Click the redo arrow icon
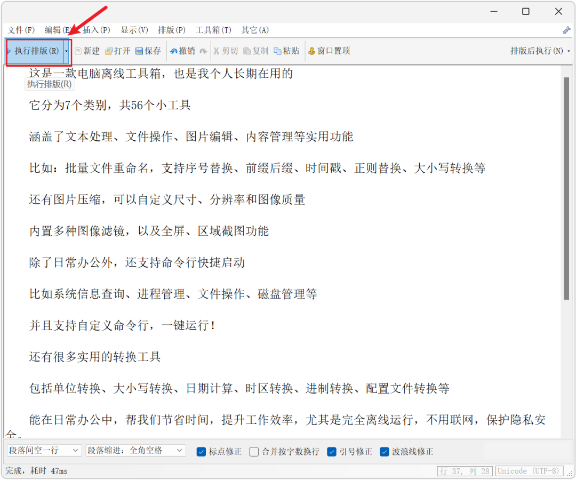The width and height of the screenshot is (576, 480). tap(203, 51)
